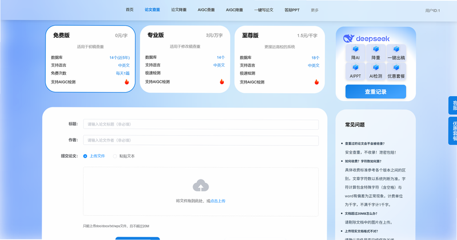Open the AIPPT tool icon

(x=355, y=71)
